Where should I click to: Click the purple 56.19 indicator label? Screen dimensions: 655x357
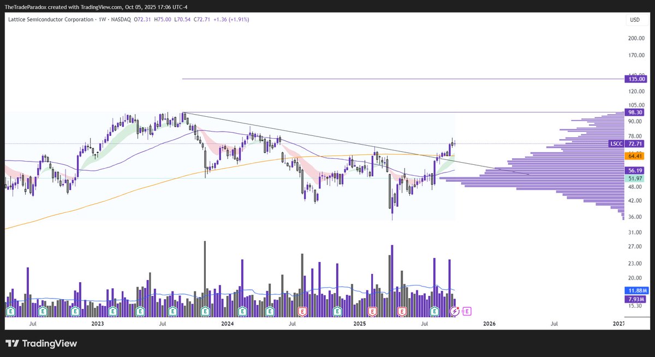(x=635, y=170)
